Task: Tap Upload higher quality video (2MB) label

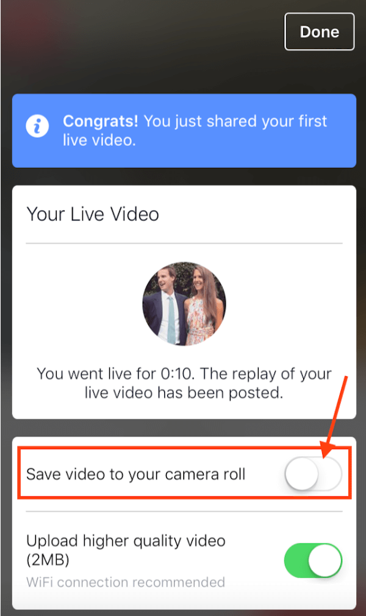Action: click(x=126, y=550)
